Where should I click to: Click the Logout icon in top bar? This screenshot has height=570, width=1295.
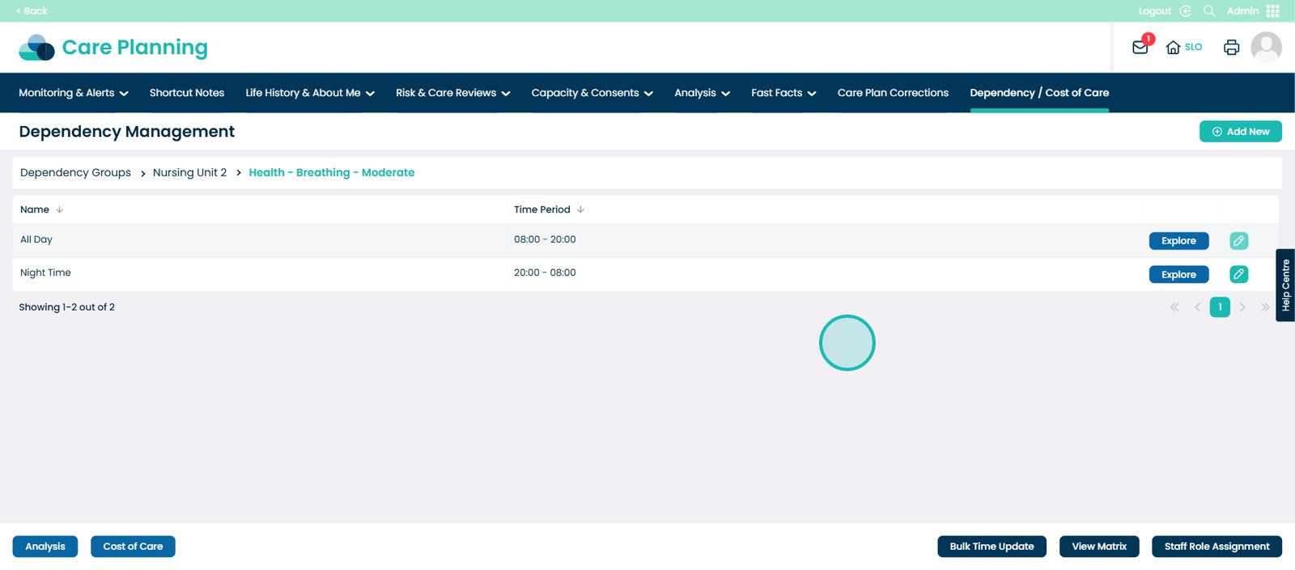pyautogui.click(x=1185, y=11)
